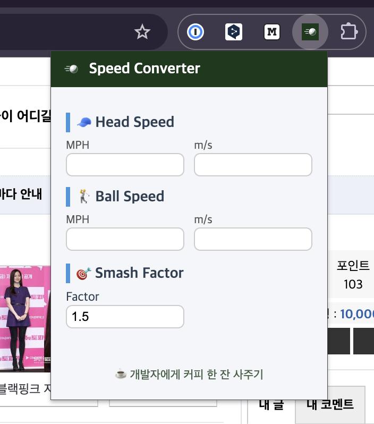This screenshot has height=424, width=374.
Task: Select the Ball Speed m/s input
Action: coord(253,239)
